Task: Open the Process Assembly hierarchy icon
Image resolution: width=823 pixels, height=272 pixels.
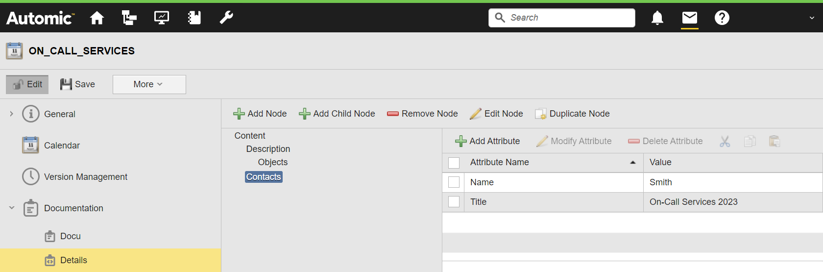Action: coord(129,18)
